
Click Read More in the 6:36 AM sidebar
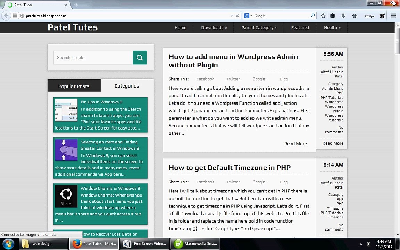333,143
